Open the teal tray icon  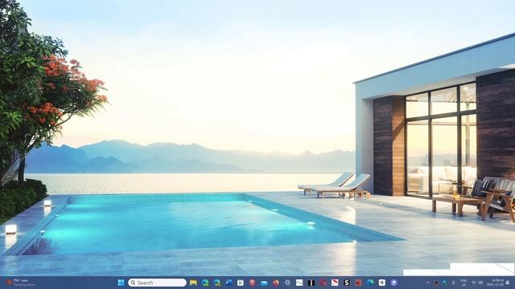click(x=445, y=283)
